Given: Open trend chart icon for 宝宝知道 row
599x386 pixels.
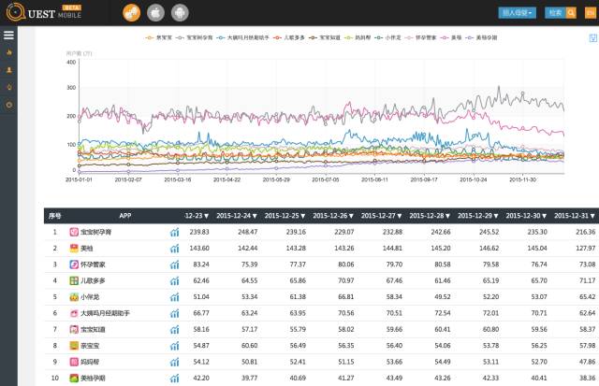Looking at the screenshot, I should [x=175, y=329].
